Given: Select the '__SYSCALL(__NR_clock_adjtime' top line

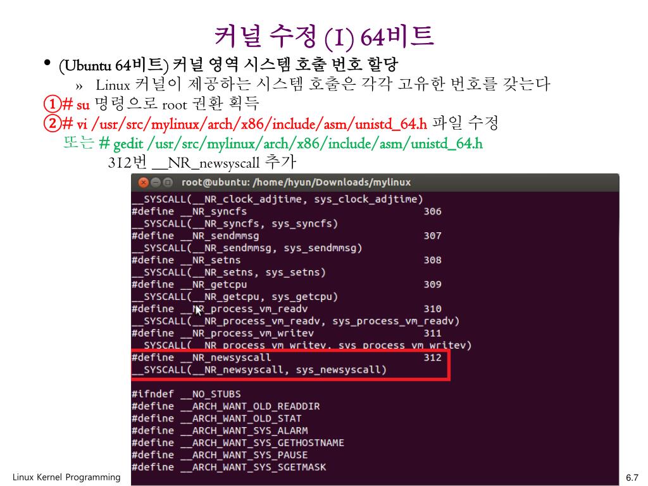Looking at the screenshot, I should [277, 199].
